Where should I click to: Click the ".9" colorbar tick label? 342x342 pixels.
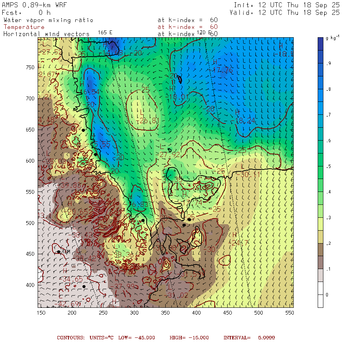tap(329, 63)
